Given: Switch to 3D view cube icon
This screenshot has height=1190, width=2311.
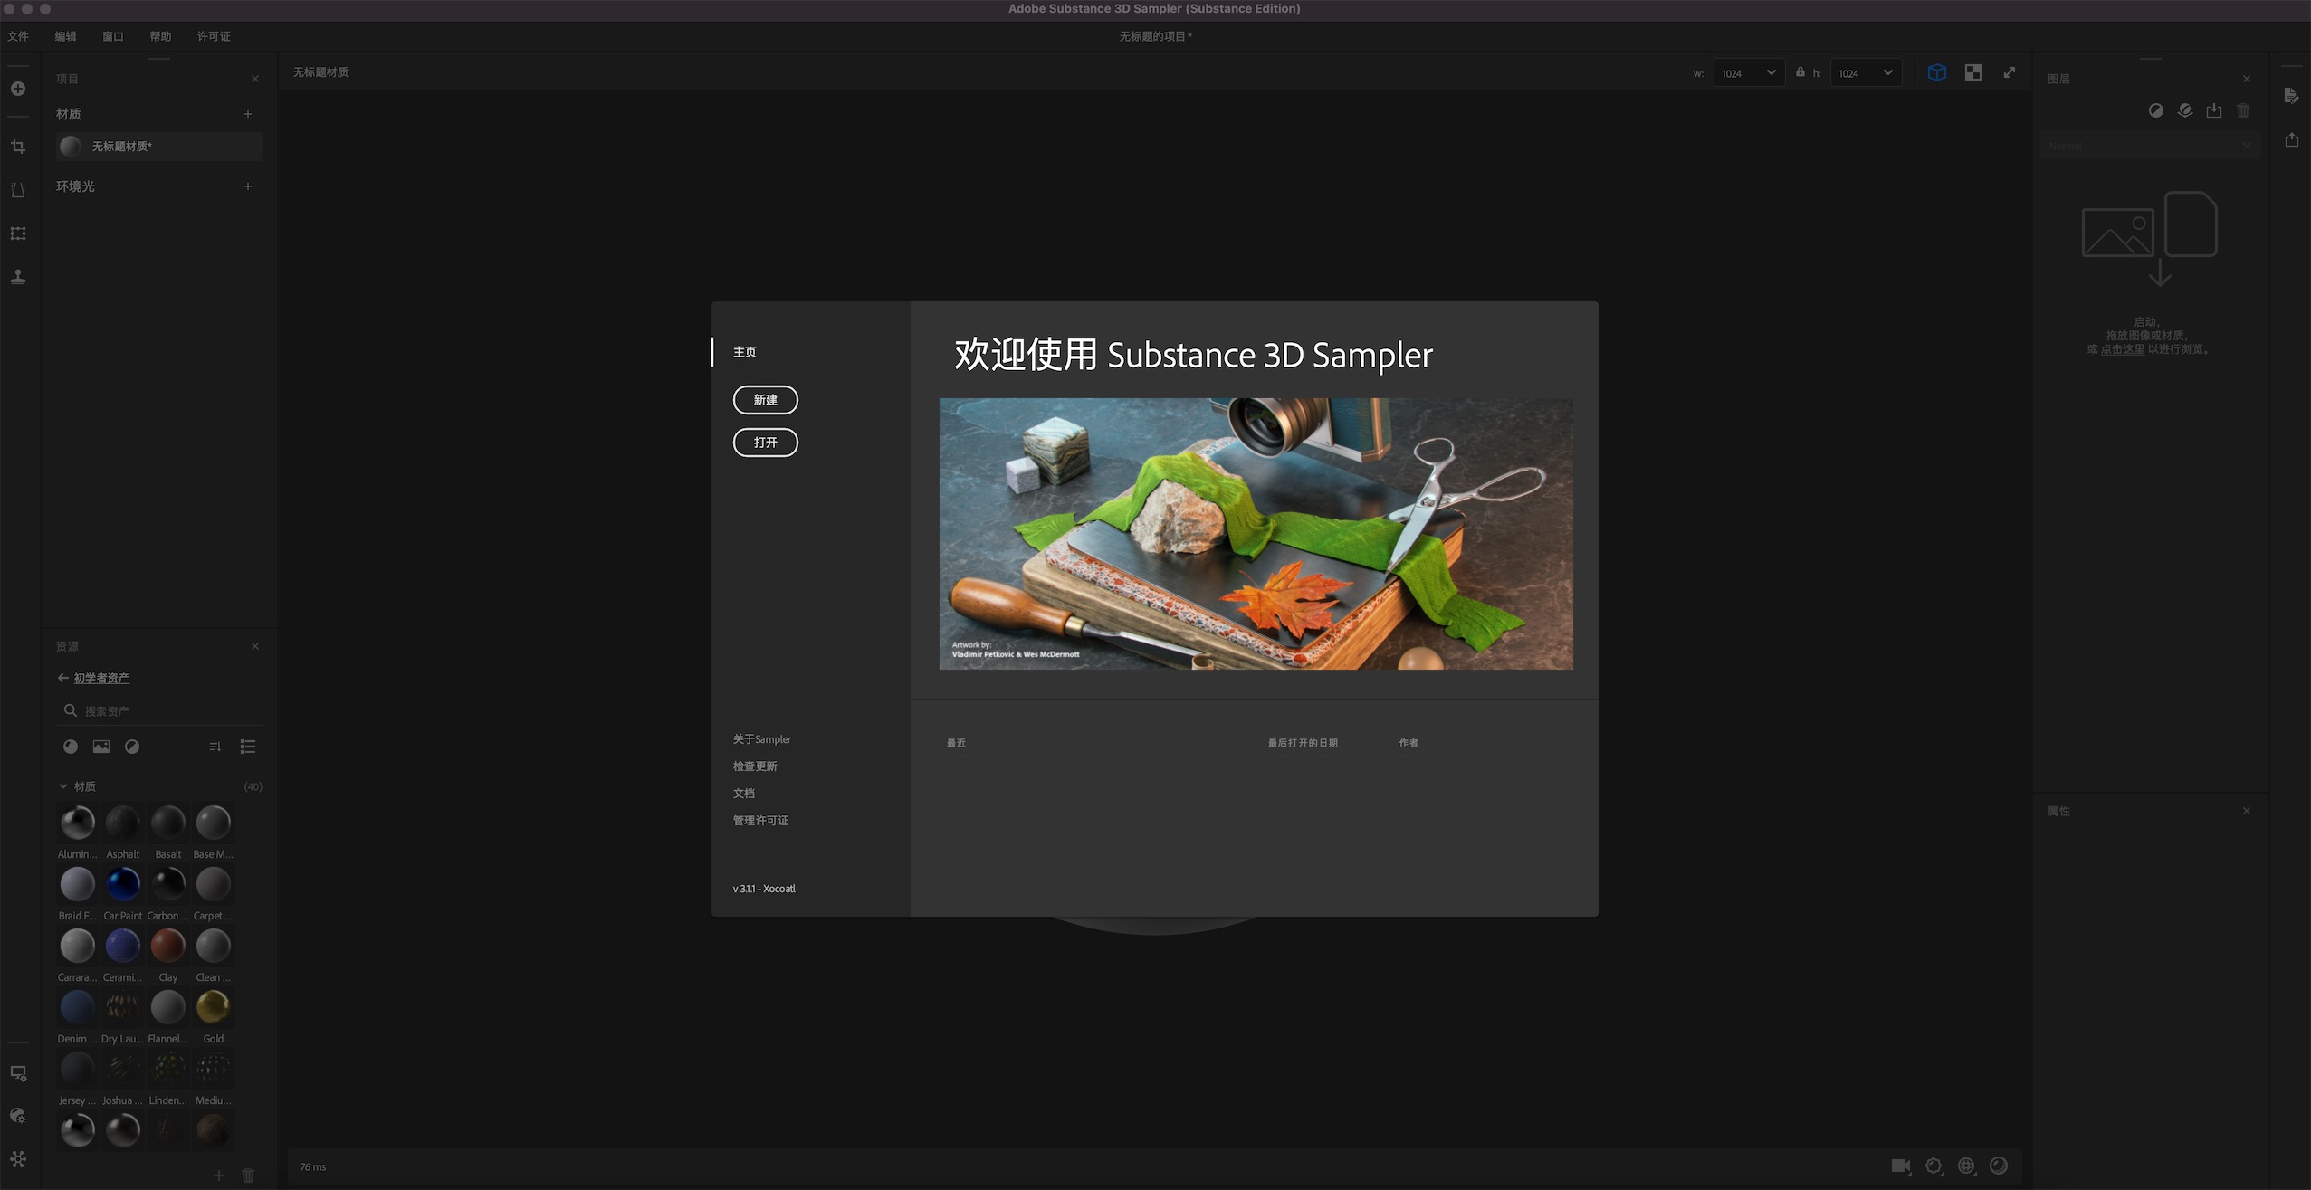Looking at the screenshot, I should point(1937,72).
